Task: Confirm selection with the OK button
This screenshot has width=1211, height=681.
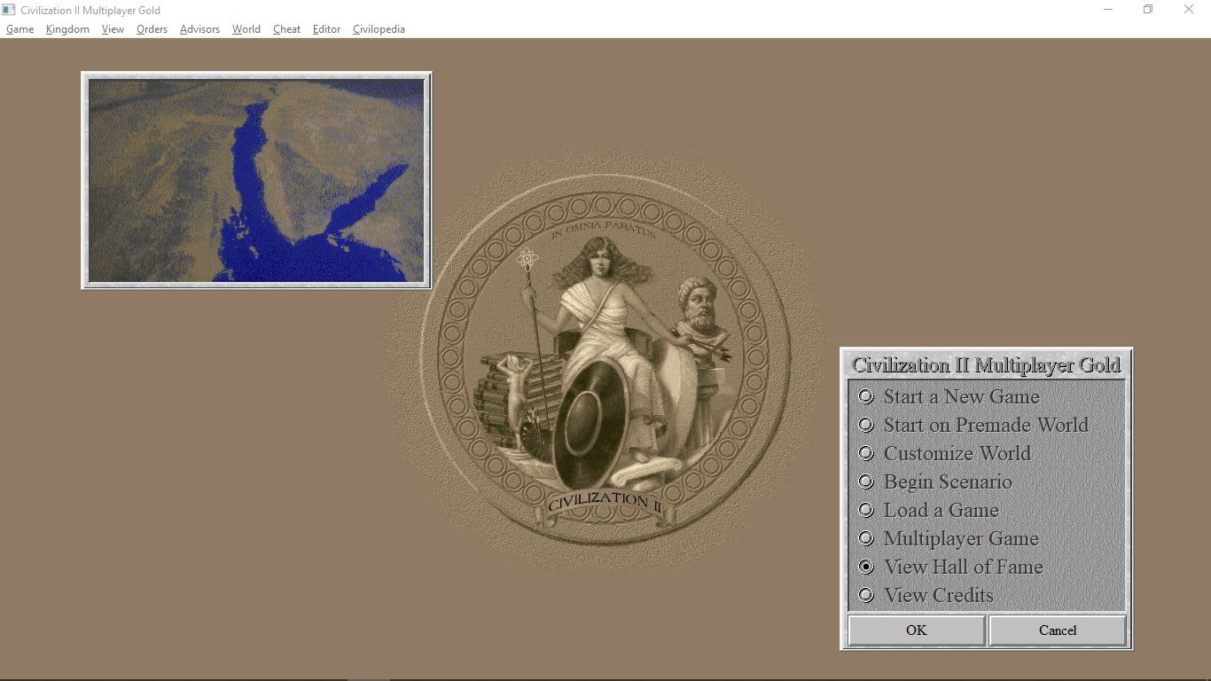Action: [916, 630]
